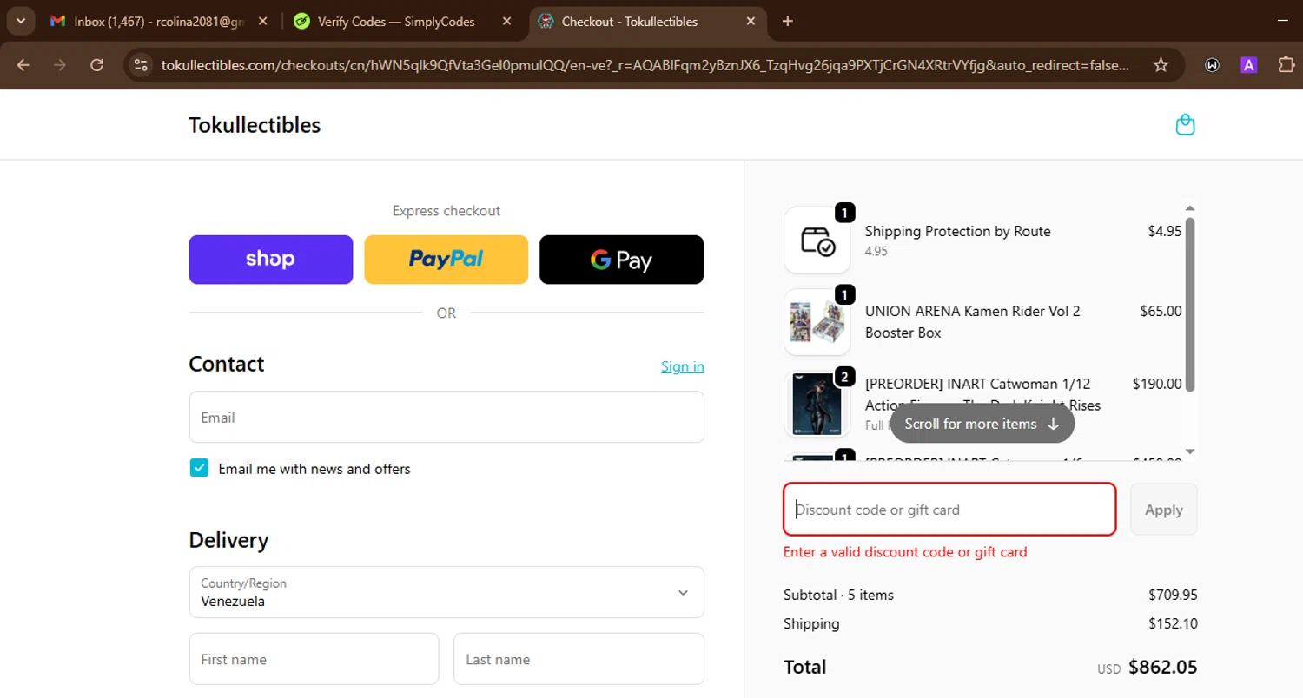Viewport: 1303px width, 698px height.
Task: Click the order summary scrollbar down arrow
Action: [x=1190, y=451]
